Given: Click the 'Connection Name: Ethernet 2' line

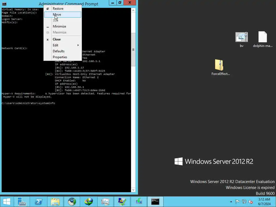Looking at the screenshot, I should pyautogui.click(x=77, y=77).
